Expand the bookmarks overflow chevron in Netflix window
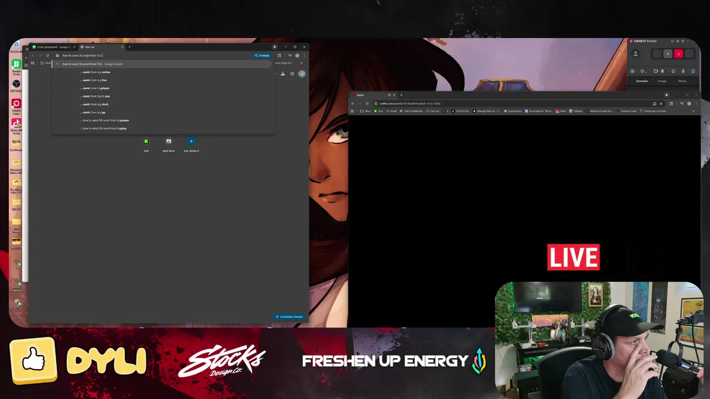 [x=693, y=111]
